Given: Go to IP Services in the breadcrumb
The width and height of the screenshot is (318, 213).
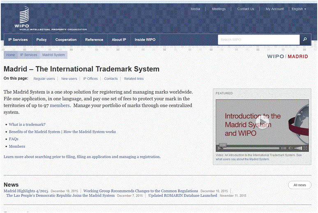Looking at the screenshot, I should (x=29, y=55).
